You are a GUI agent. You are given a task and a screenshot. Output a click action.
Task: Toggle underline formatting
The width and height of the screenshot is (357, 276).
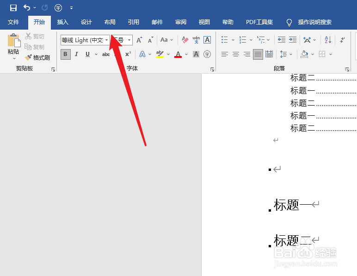pos(87,54)
